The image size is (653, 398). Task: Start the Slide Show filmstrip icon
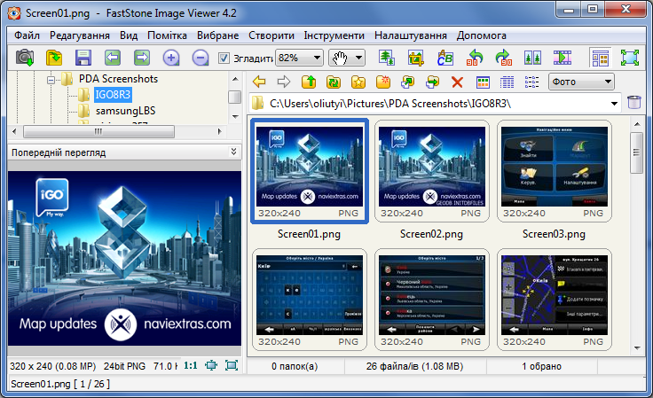[x=563, y=58]
